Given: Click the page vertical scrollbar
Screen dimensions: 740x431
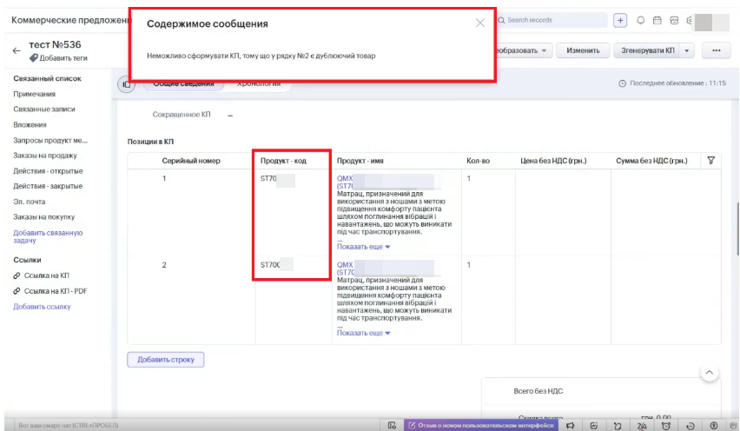Looking at the screenshot, I should 737,229.
